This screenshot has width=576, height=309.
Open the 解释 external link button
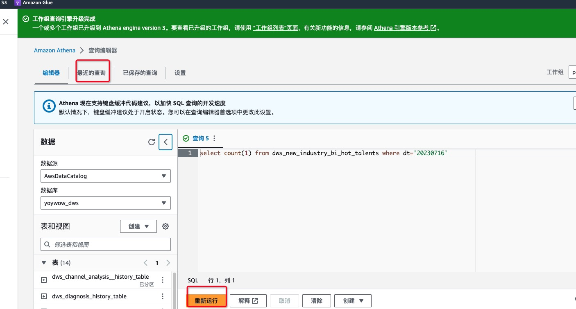(x=248, y=301)
